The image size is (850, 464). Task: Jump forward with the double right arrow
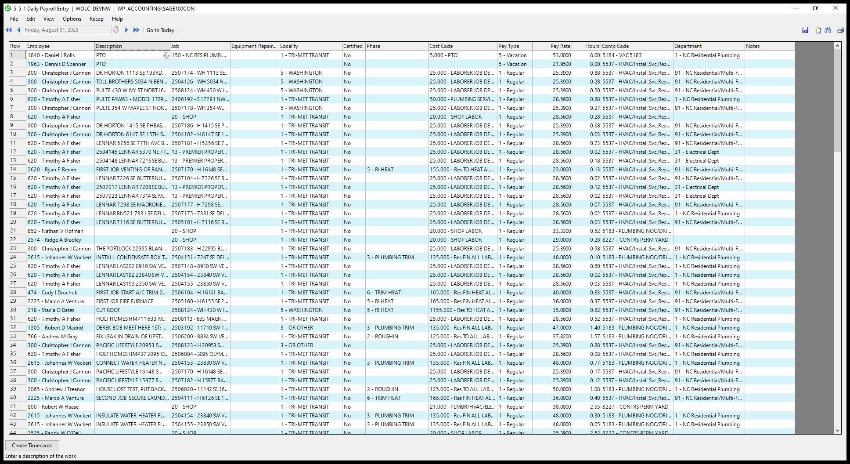click(x=136, y=30)
